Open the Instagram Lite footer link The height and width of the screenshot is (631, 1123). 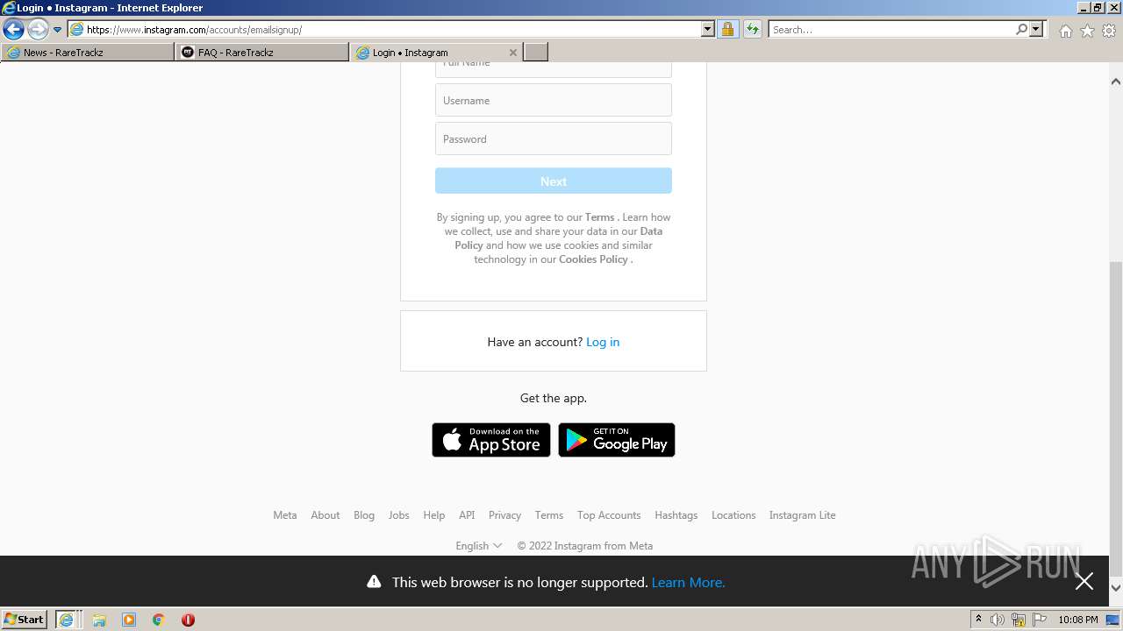[x=803, y=515]
